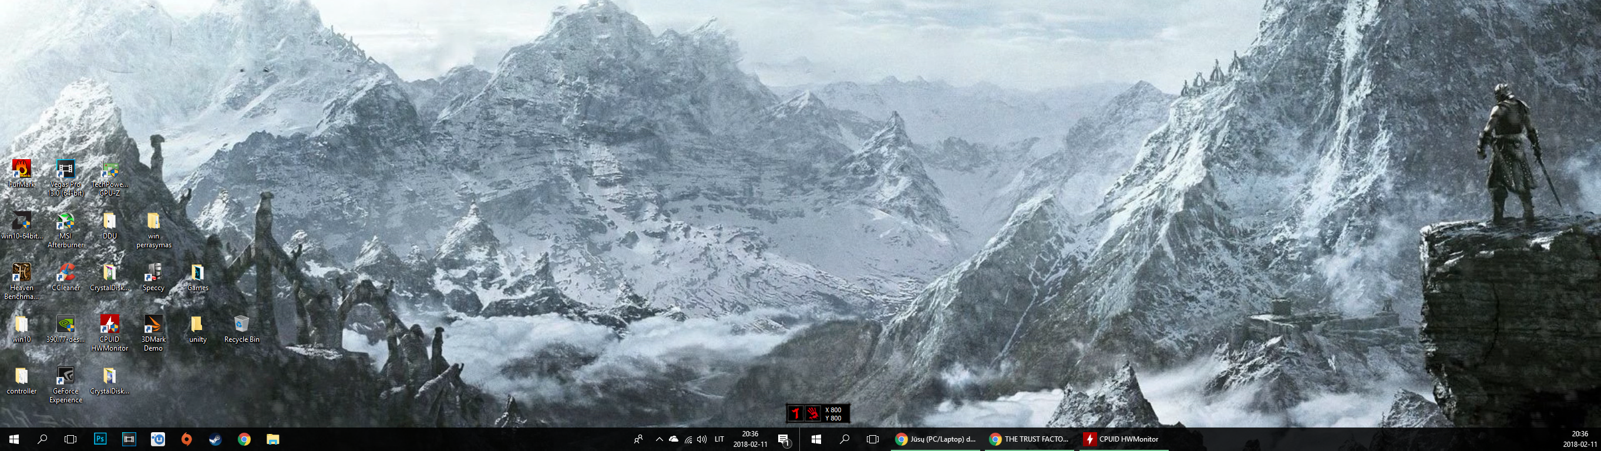Image resolution: width=1601 pixels, height=451 pixels.
Task: Open the People taskbar icon
Action: click(638, 439)
